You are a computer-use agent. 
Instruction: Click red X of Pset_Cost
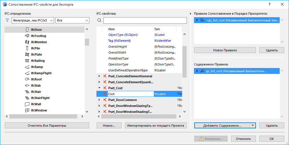tap(105, 88)
